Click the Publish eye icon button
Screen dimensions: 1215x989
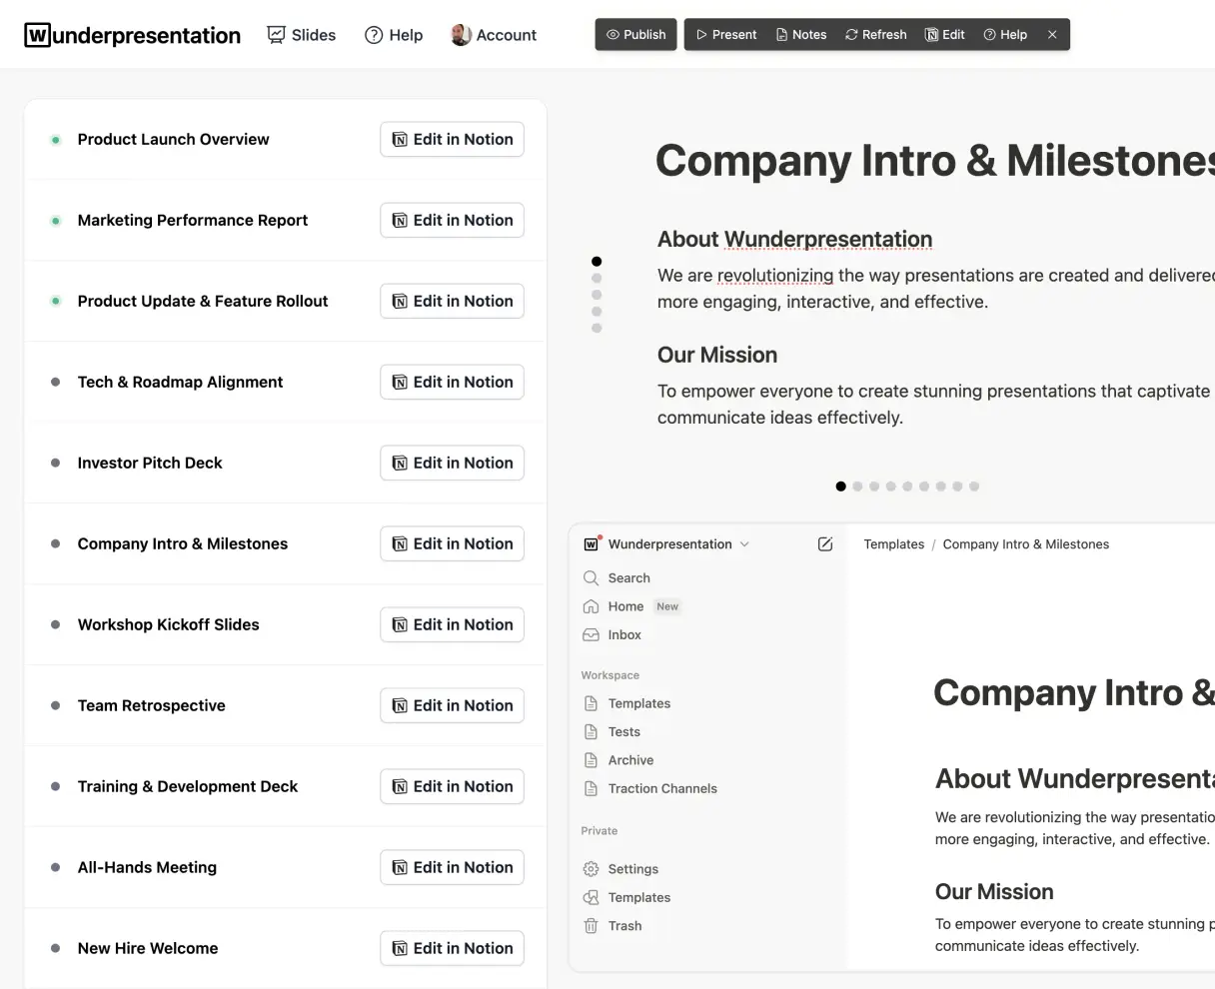coord(636,34)
